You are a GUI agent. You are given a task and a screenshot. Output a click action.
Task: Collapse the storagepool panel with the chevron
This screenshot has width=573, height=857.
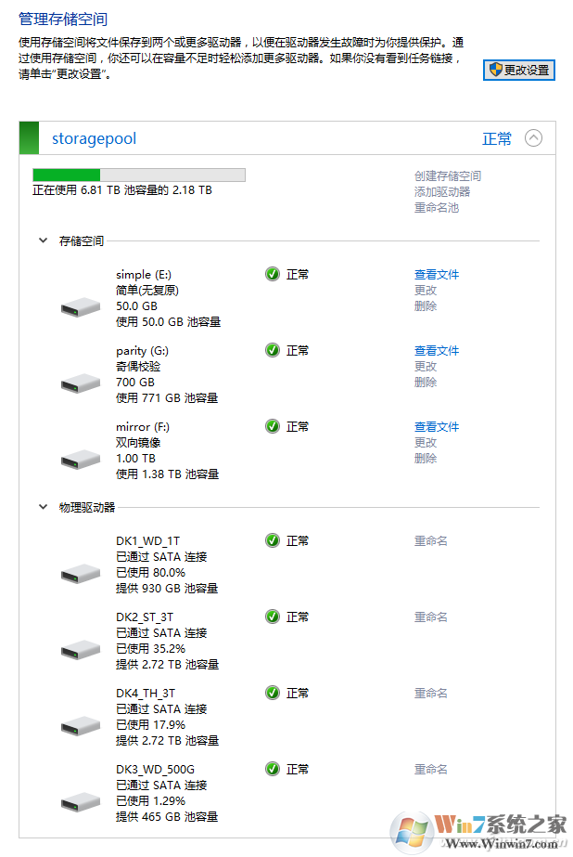(x=533, y=138)
